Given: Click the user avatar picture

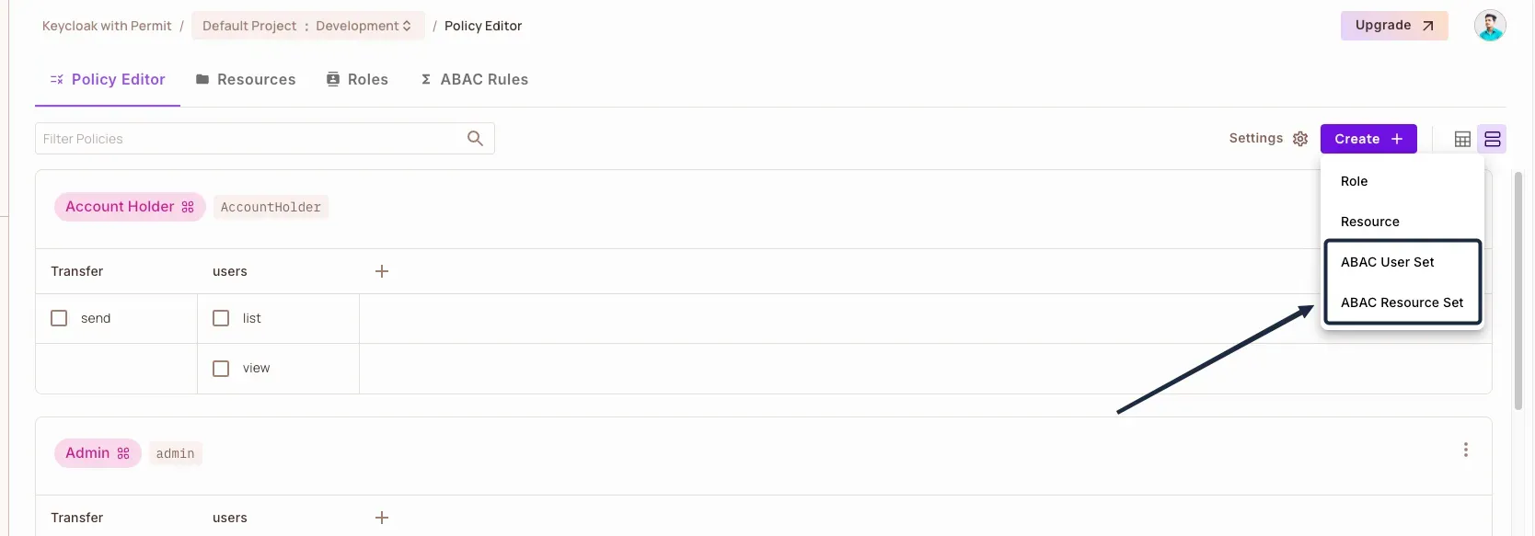Looking at the screenshot, I should click(1489, 26).
